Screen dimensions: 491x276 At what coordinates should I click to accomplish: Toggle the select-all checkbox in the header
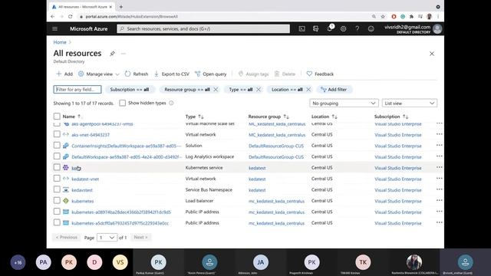coord(57,117)
